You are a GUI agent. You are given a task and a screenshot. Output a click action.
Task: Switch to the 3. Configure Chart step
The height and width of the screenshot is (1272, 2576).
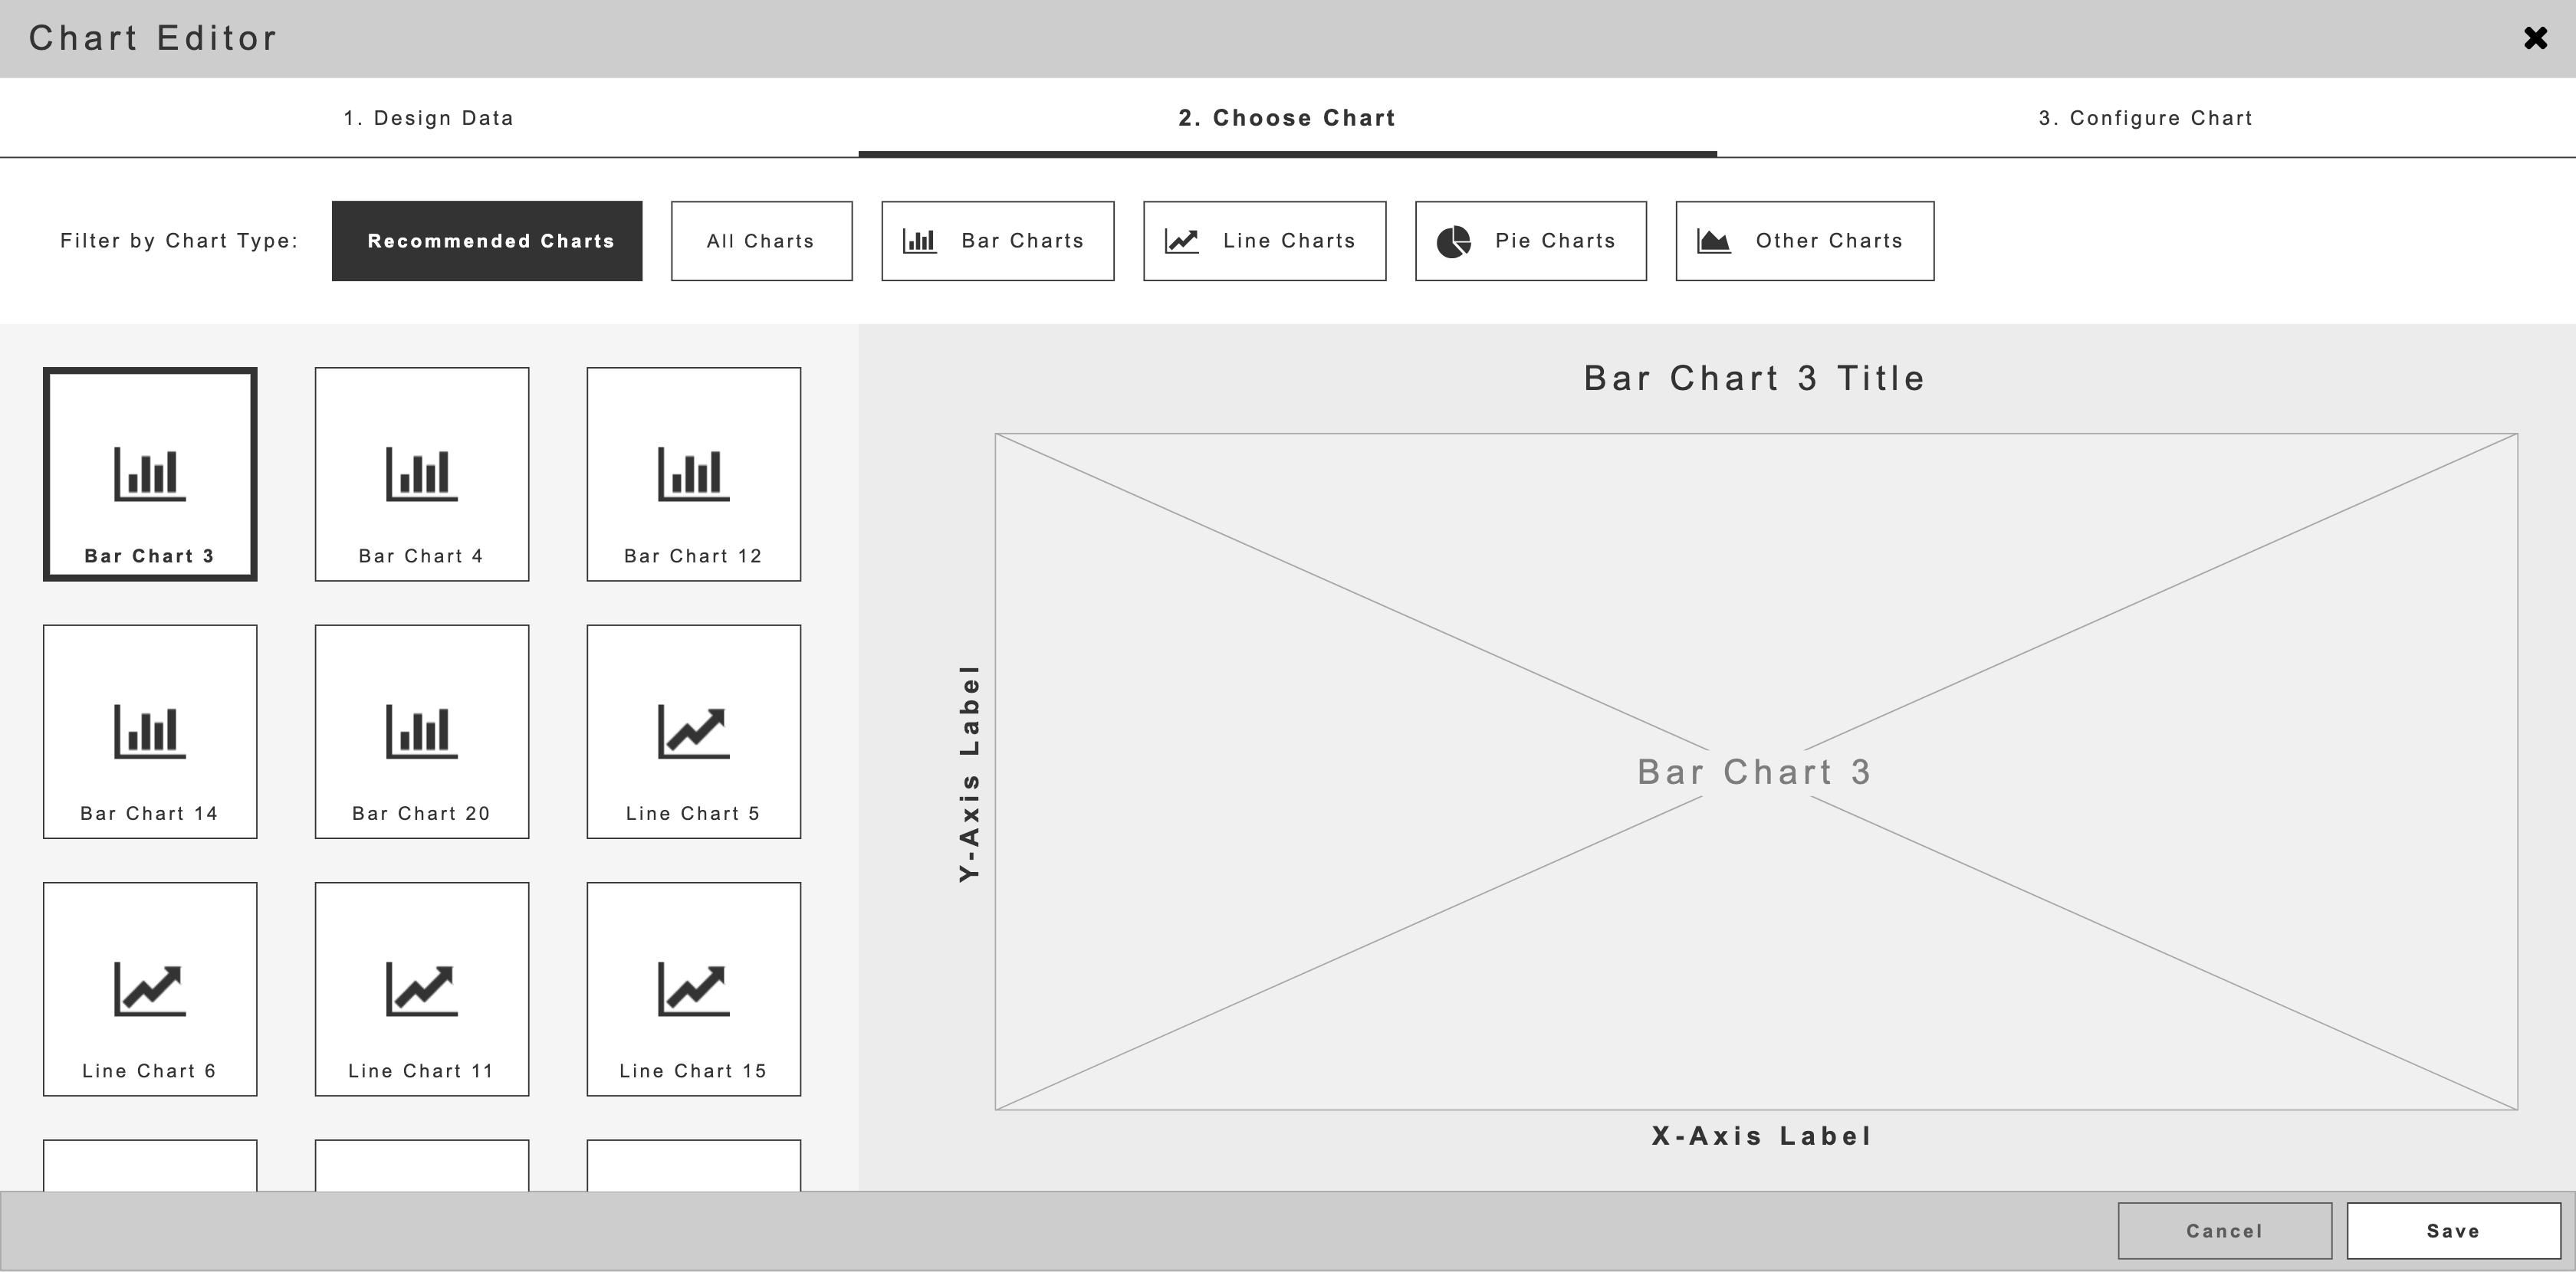[2146, 118]
